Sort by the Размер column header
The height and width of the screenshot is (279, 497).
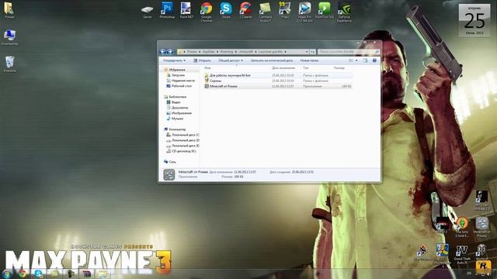coord(339,68)
